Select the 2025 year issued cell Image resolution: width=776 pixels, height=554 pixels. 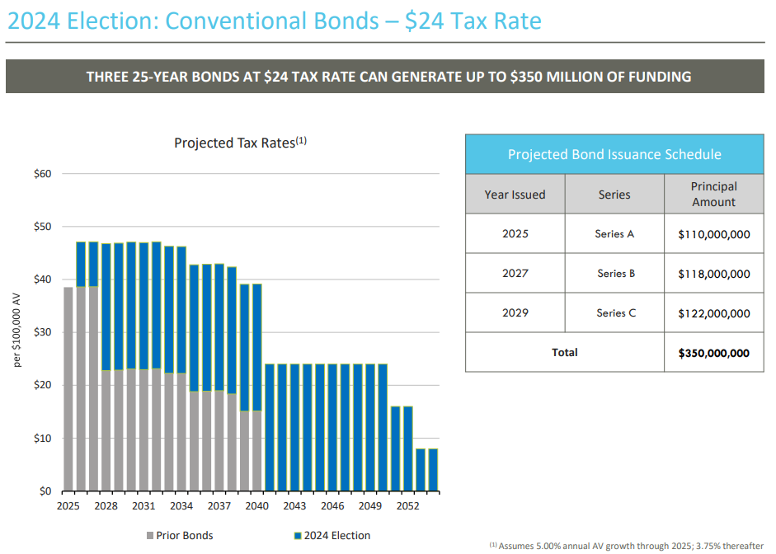515,233
